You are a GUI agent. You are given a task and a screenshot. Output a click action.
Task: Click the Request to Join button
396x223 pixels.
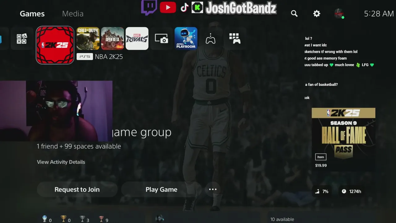[x=77, y=190]
